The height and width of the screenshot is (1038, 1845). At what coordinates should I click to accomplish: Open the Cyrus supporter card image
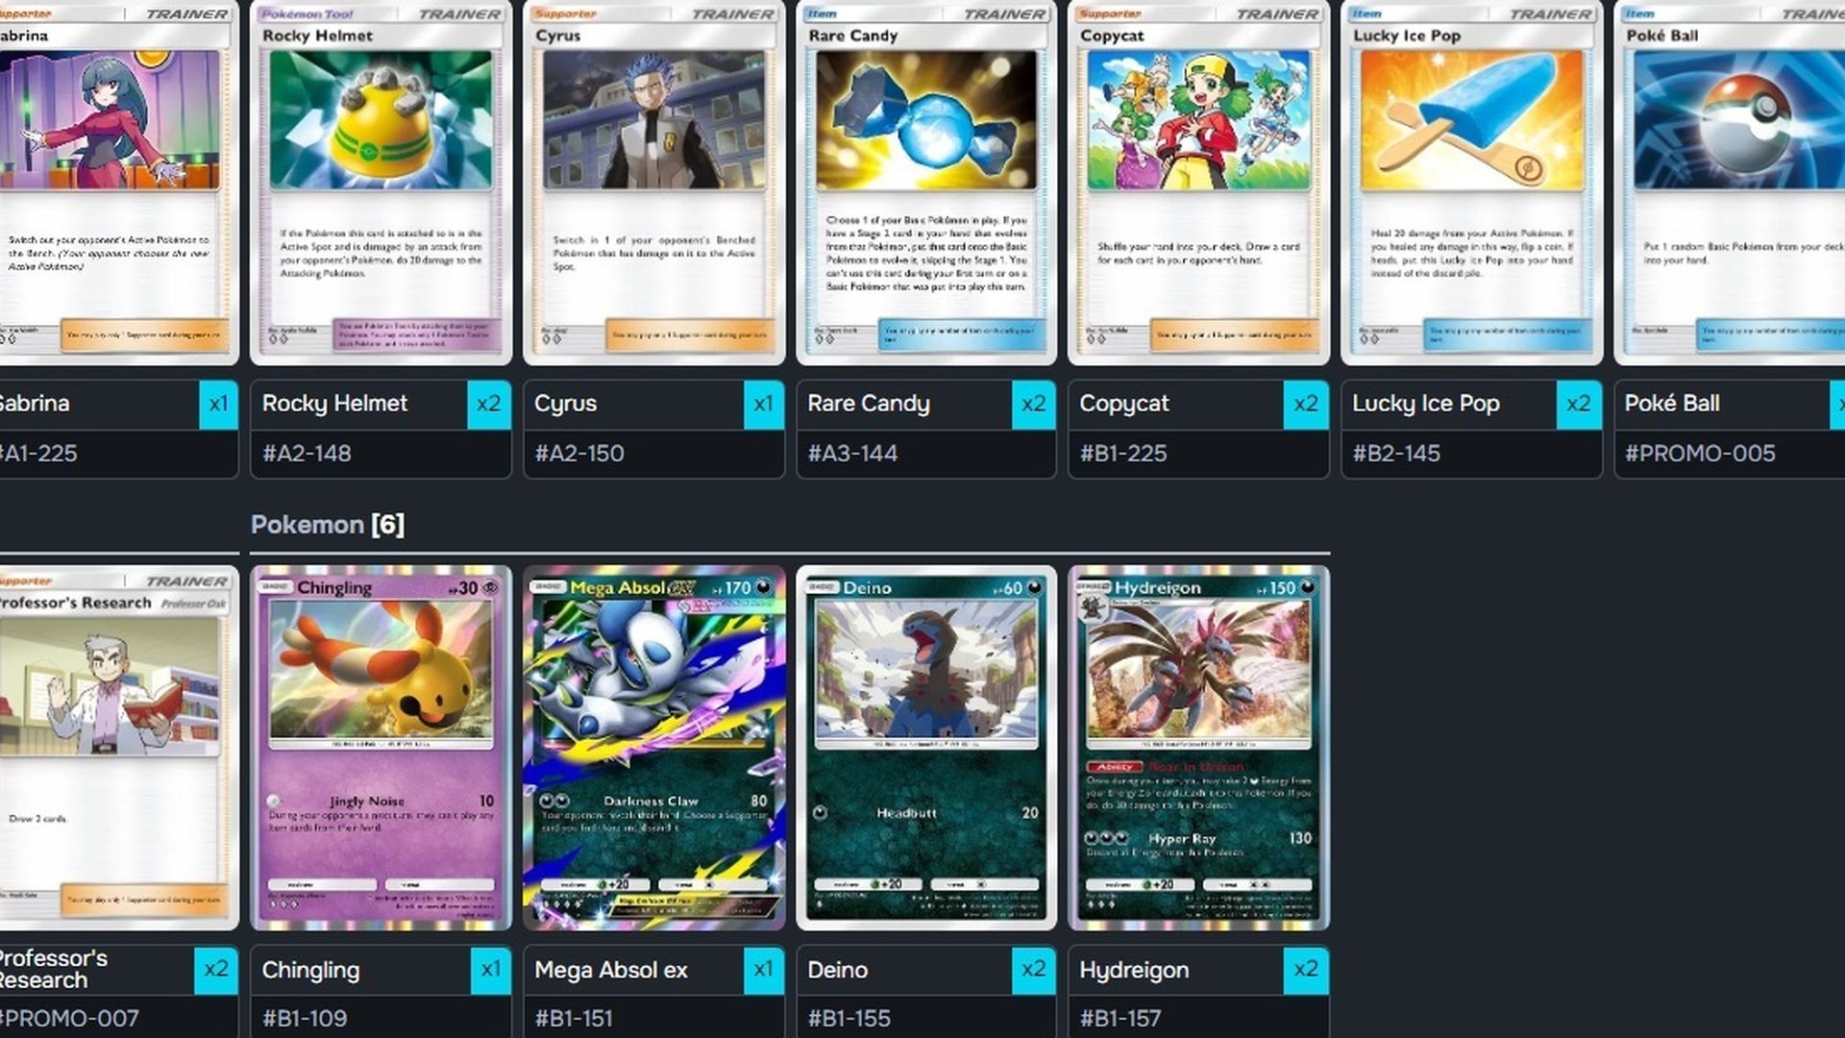click(x=653, y=182)
